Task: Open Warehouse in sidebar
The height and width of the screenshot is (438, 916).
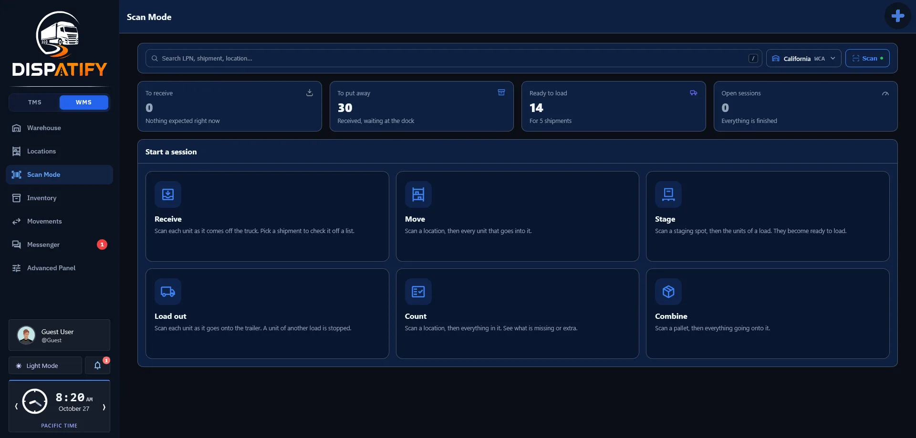Action: pos(59,128)
